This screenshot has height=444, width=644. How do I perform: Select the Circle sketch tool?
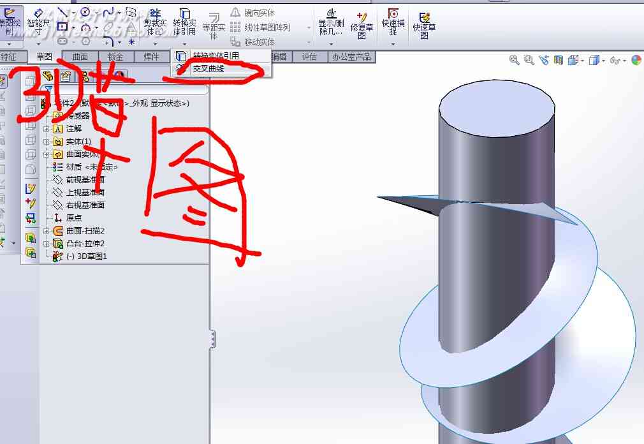click(85, 12)
